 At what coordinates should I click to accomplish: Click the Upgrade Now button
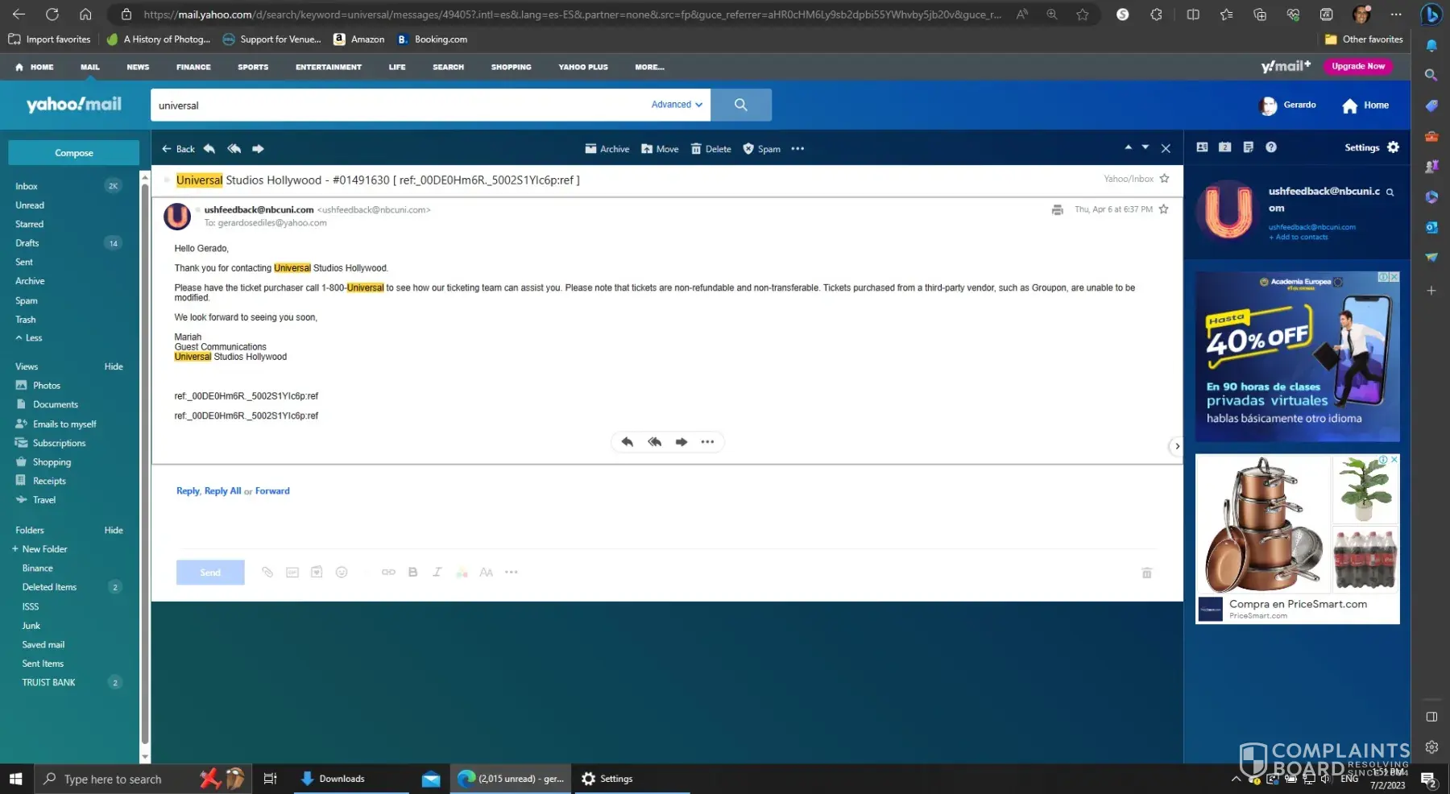click(1358, 67)
